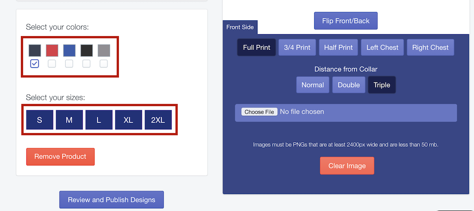The image size is (474, 211).
Task: Check the box under gray swatch
Action: [x=104, y=64]
